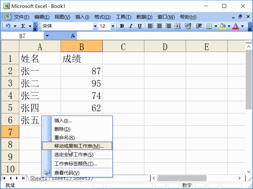
Task: Toggle bold formatting
Action: coord(122,26)
